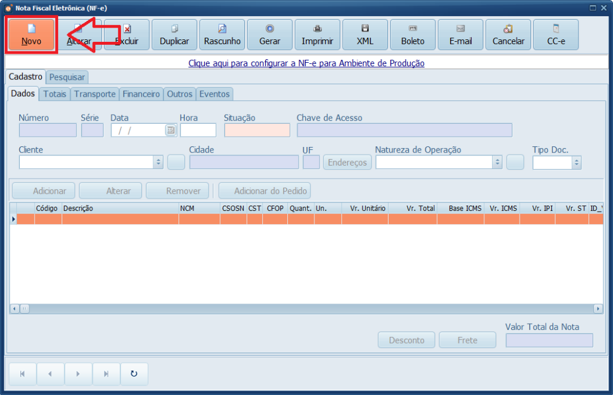Click the Novo toolbar button

click(32, 35)
